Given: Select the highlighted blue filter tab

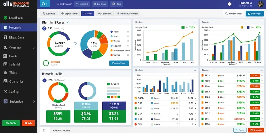Looking at the screenshot, I should (88, 14).
